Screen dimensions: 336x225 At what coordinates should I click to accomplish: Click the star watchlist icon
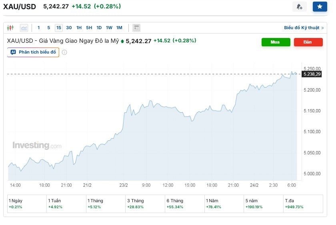(320, 7)
